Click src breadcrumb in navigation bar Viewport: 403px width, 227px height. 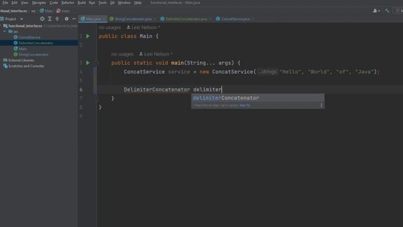(33, 11)
